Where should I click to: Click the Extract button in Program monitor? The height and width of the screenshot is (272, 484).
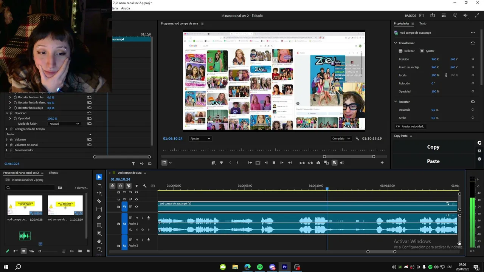coord(310,163)
